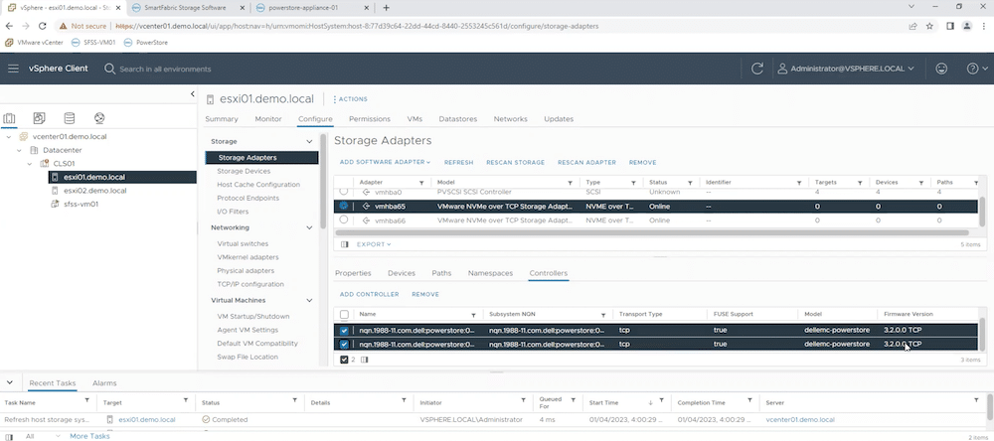Uncheck the first controller row checkbox
The width and height of the screenshot is (994, 441).
(x=344, y=330)
